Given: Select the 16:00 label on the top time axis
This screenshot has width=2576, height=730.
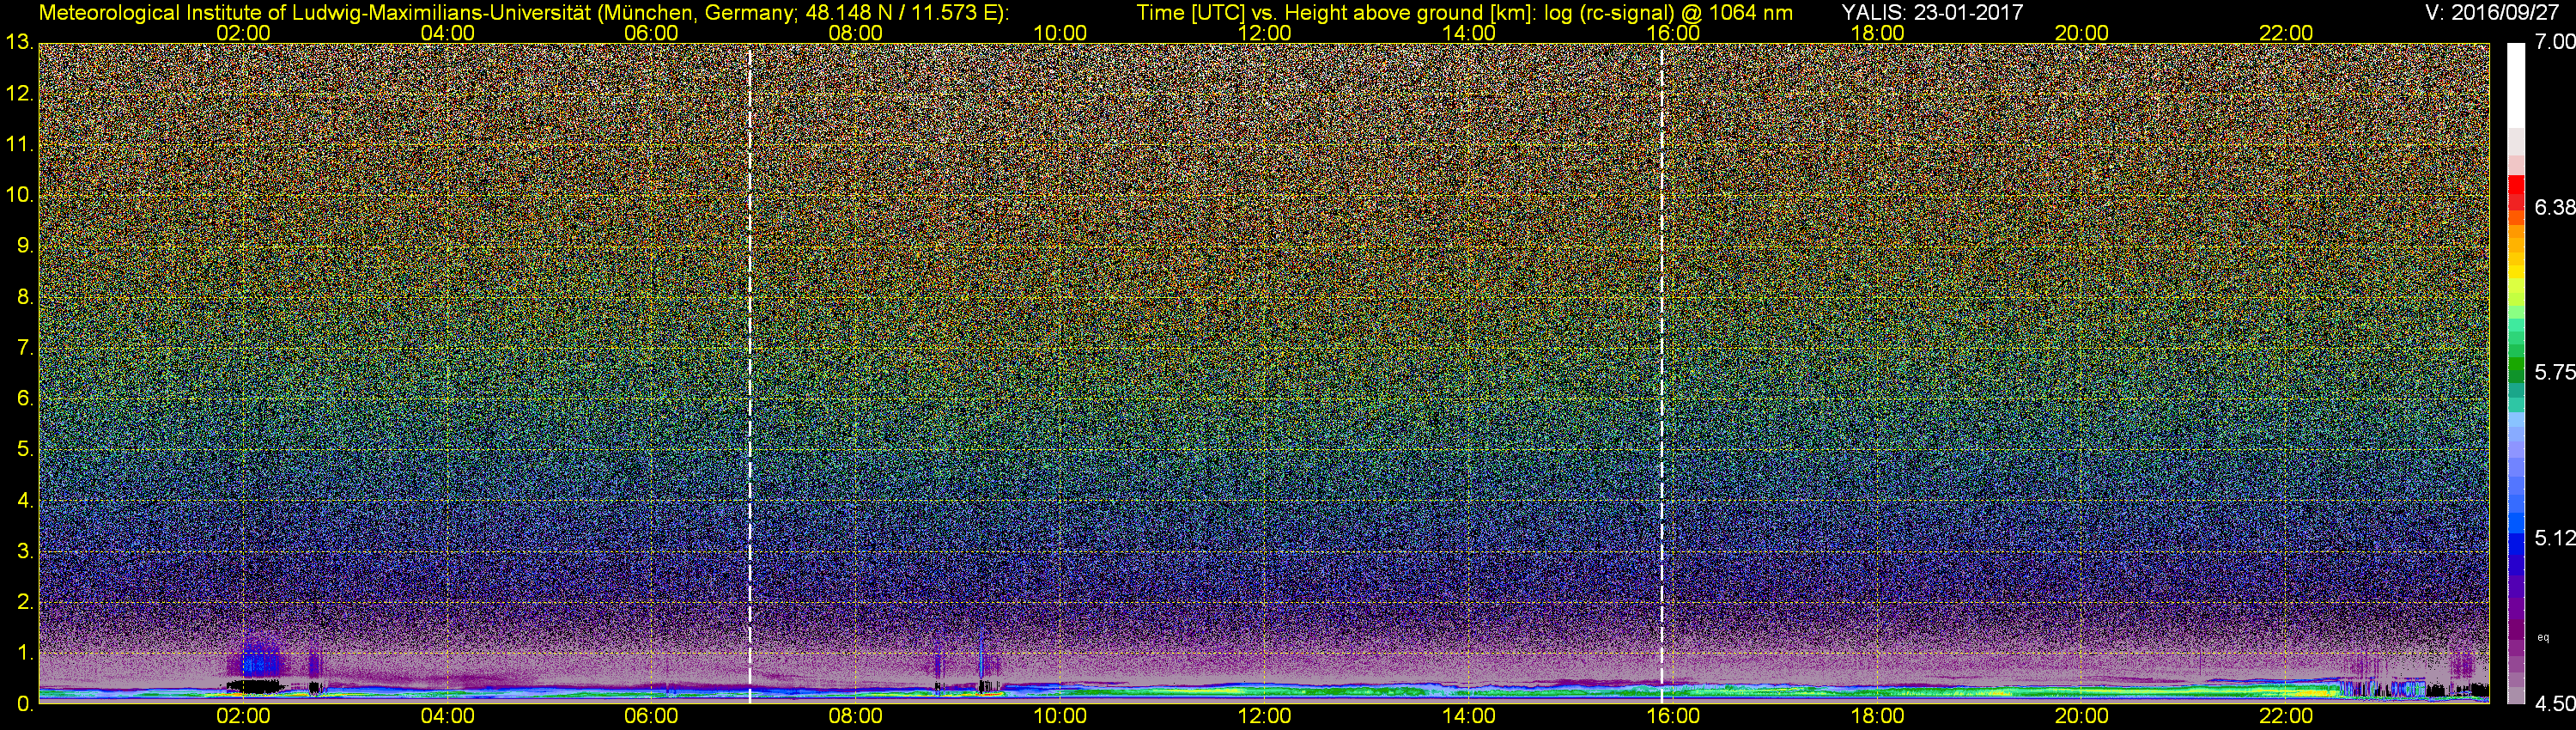Looking at the screenshot, I should 1673,33.
